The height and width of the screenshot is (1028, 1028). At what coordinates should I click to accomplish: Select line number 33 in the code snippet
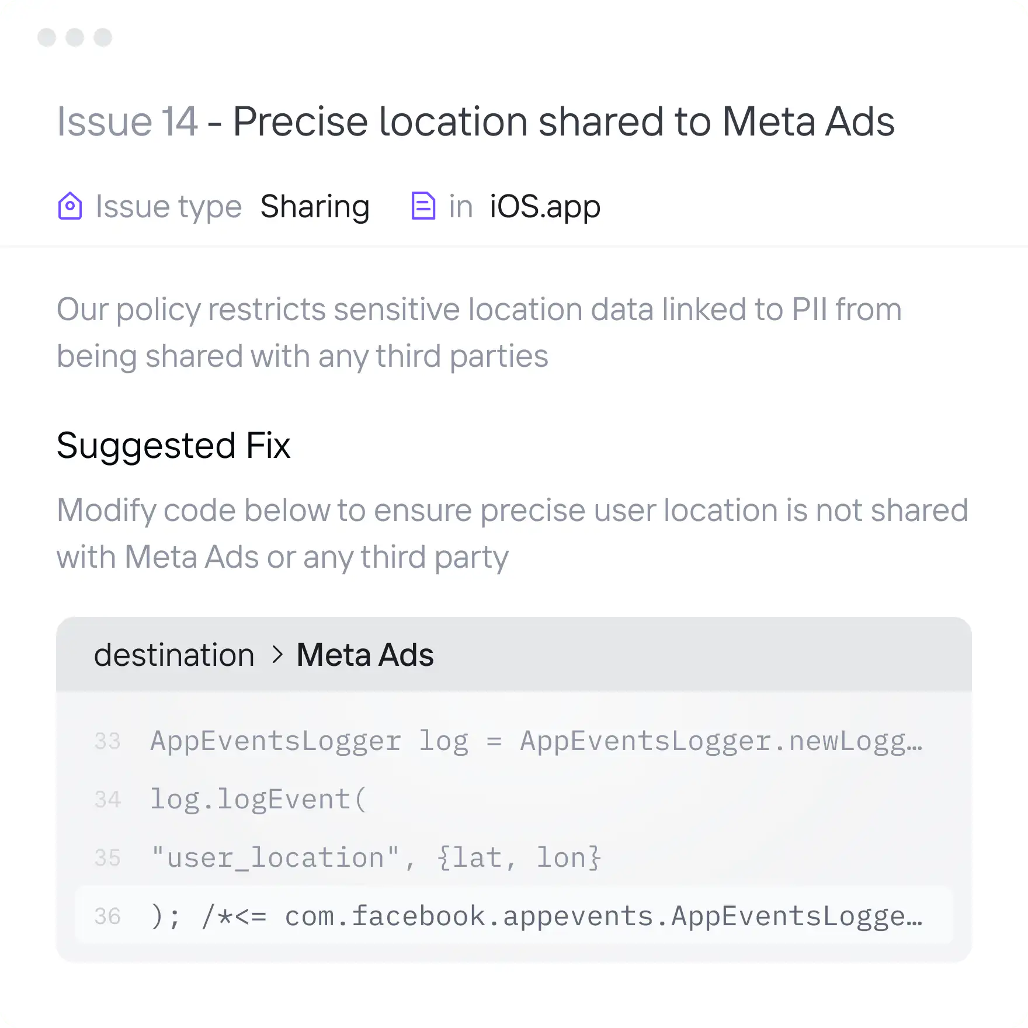(107, 741)
